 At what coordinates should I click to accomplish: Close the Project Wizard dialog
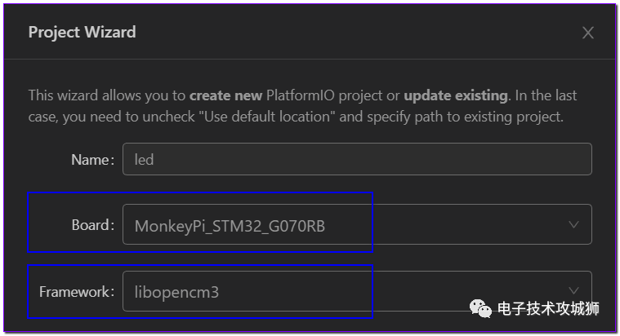[x=588, y=33]
